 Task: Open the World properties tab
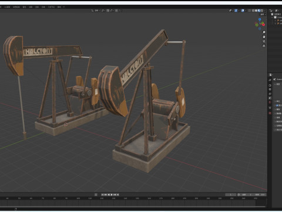click(x=270, y=102)
